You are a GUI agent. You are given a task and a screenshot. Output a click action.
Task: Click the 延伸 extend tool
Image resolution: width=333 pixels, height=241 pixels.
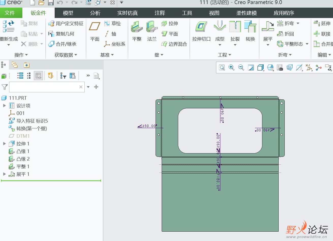click(x=322, y=24)
